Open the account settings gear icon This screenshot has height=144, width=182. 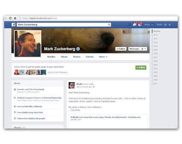pyautogui.click(x=170, y=25)
